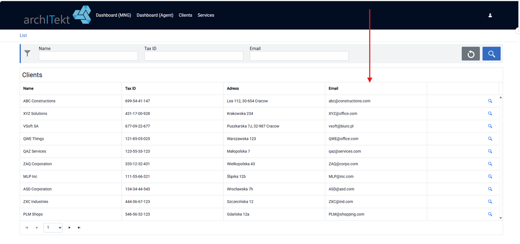This screenshot has width=520, height=244.
Task: Click the filter funnel icon
Action: (27, 53)
